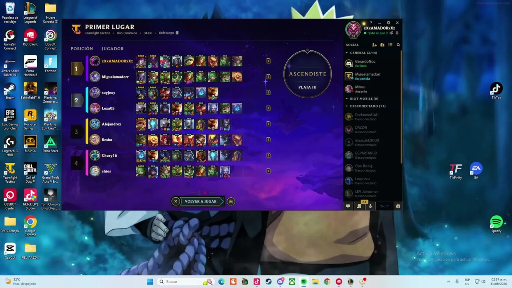Search friends with the magnifier icon

pyautogui.click(x=398, y=45)
